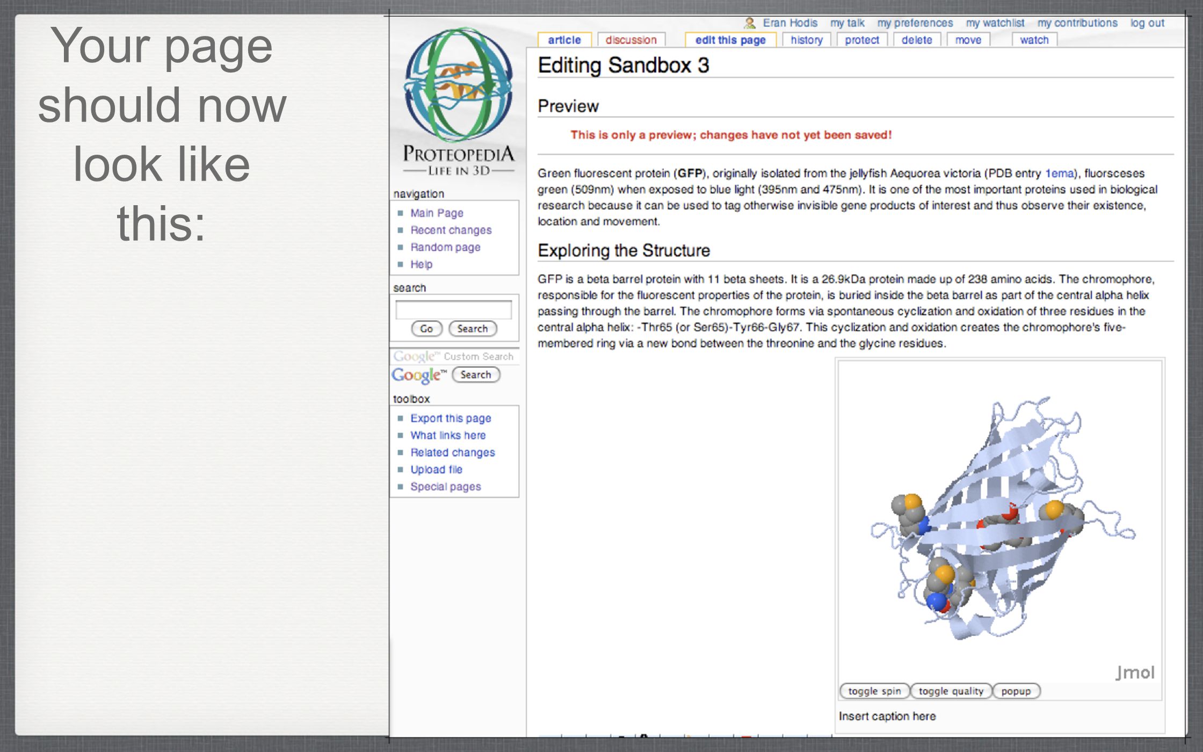This screenshot has width=1203, height=752.
Task: Click the user avatar icon beside Eran Hodis
Action: pyautogui.click(x=750, y=23)
